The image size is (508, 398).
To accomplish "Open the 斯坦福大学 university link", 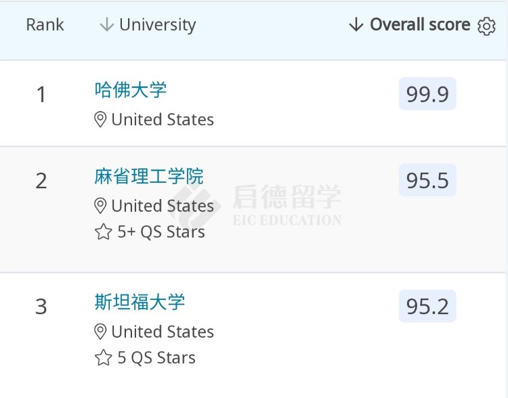I will (140, 302).
